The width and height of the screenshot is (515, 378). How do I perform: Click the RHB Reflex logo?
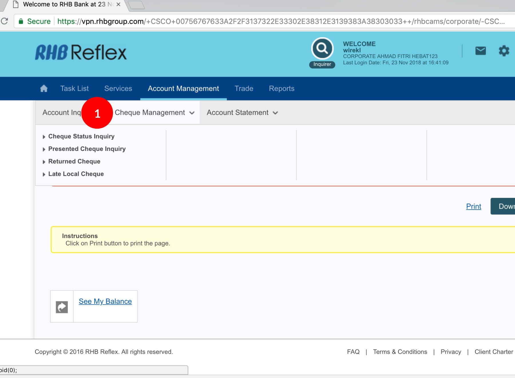[x=81, y=52]
